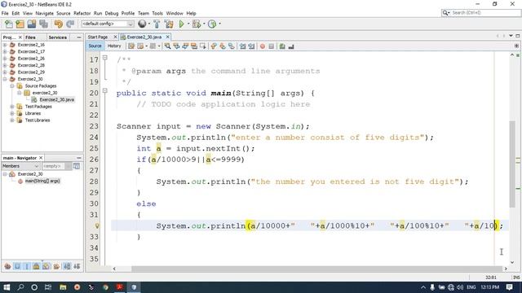Expand the Excercise2_28 project node
Screen dimensions: 522x293
click(x=5, y=65)
